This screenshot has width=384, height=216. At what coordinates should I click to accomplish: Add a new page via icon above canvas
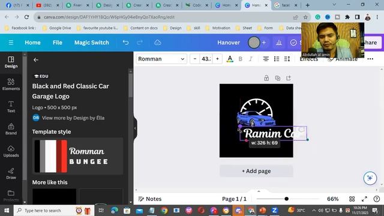(289, 78)
